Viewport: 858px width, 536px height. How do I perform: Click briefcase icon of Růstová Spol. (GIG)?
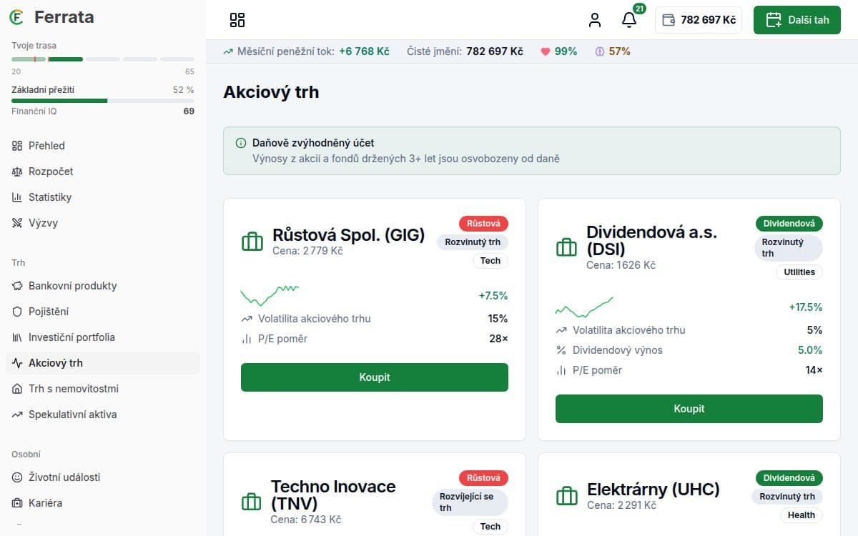[x=252, y=242]
